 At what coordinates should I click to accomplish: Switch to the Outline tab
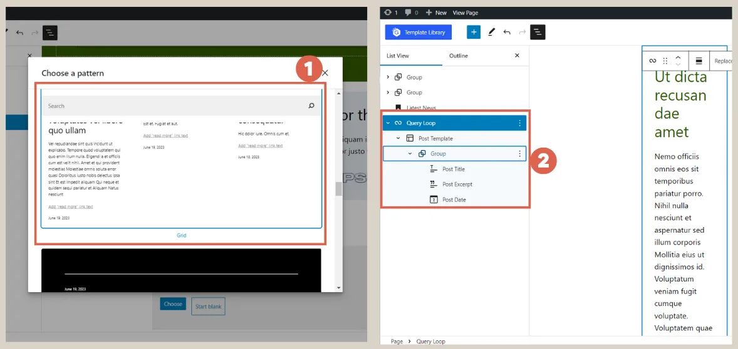459,56
